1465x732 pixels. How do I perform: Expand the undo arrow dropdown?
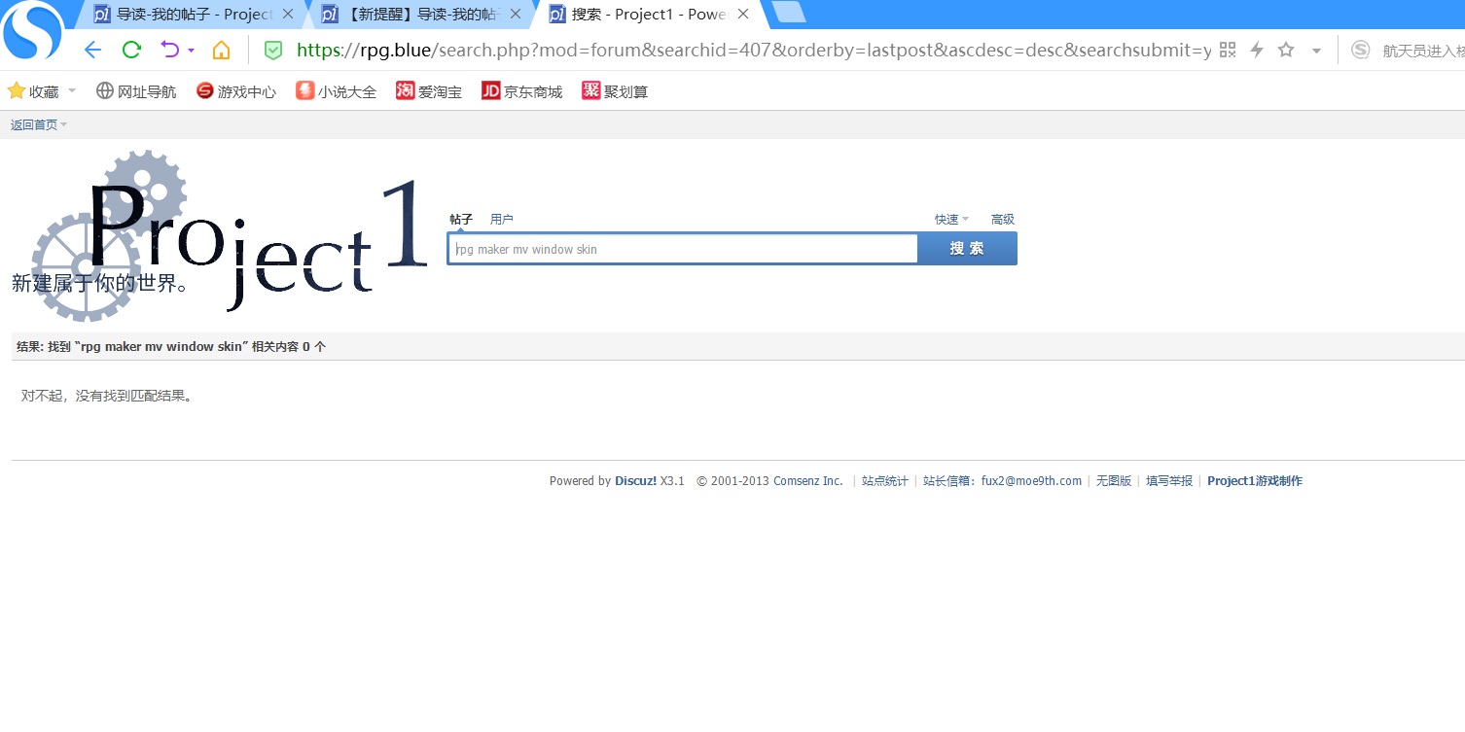[192, 51]
